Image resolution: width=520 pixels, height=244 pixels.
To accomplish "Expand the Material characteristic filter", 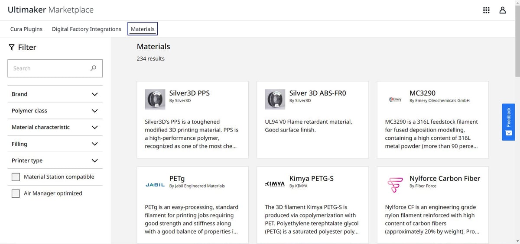I will [x=55, y=127].
